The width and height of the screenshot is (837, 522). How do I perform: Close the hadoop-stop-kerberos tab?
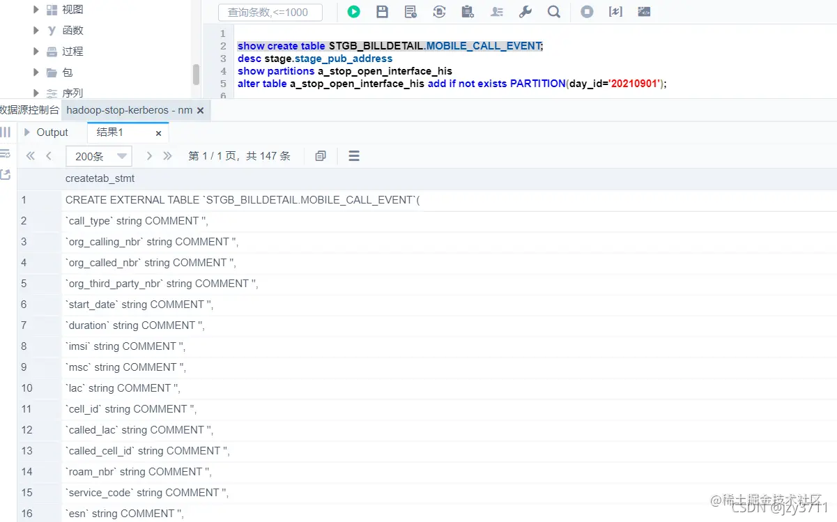pyautogui.click(x=201, y=111)
